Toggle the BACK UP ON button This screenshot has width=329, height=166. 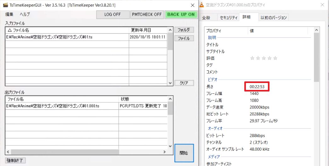[x=181, y=15]
